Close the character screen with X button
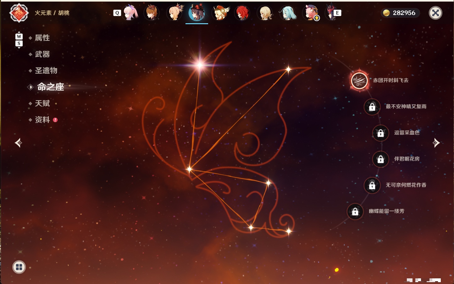 point(435,13)
